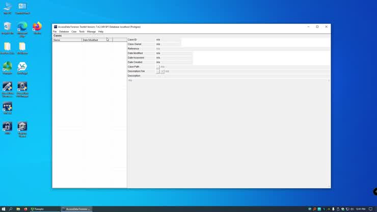Select the Microsoft Edge desktop icon
Screen dimensions: 377x212
[x=22, y=28]
